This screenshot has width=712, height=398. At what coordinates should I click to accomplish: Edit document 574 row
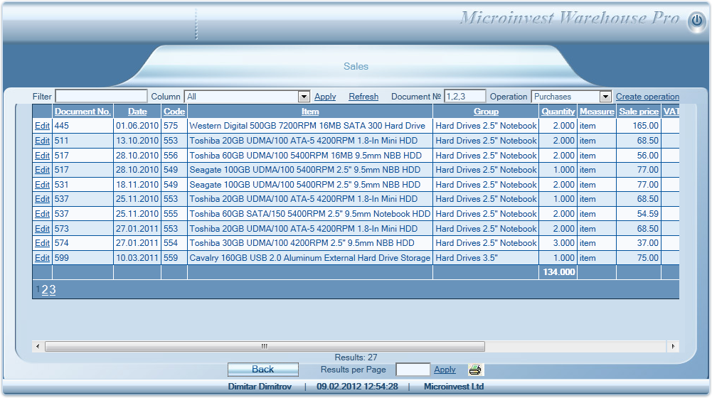pos(42,243)
